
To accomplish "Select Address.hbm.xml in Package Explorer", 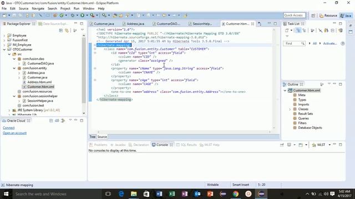I will 39,82.
